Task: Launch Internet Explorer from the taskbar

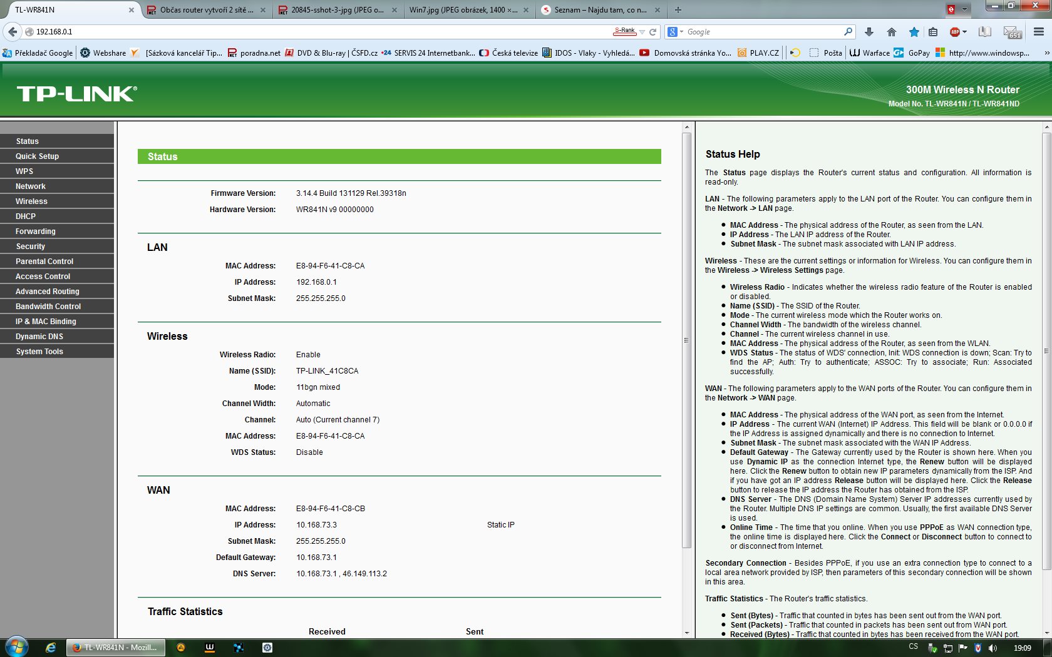Action: (51, 648)
